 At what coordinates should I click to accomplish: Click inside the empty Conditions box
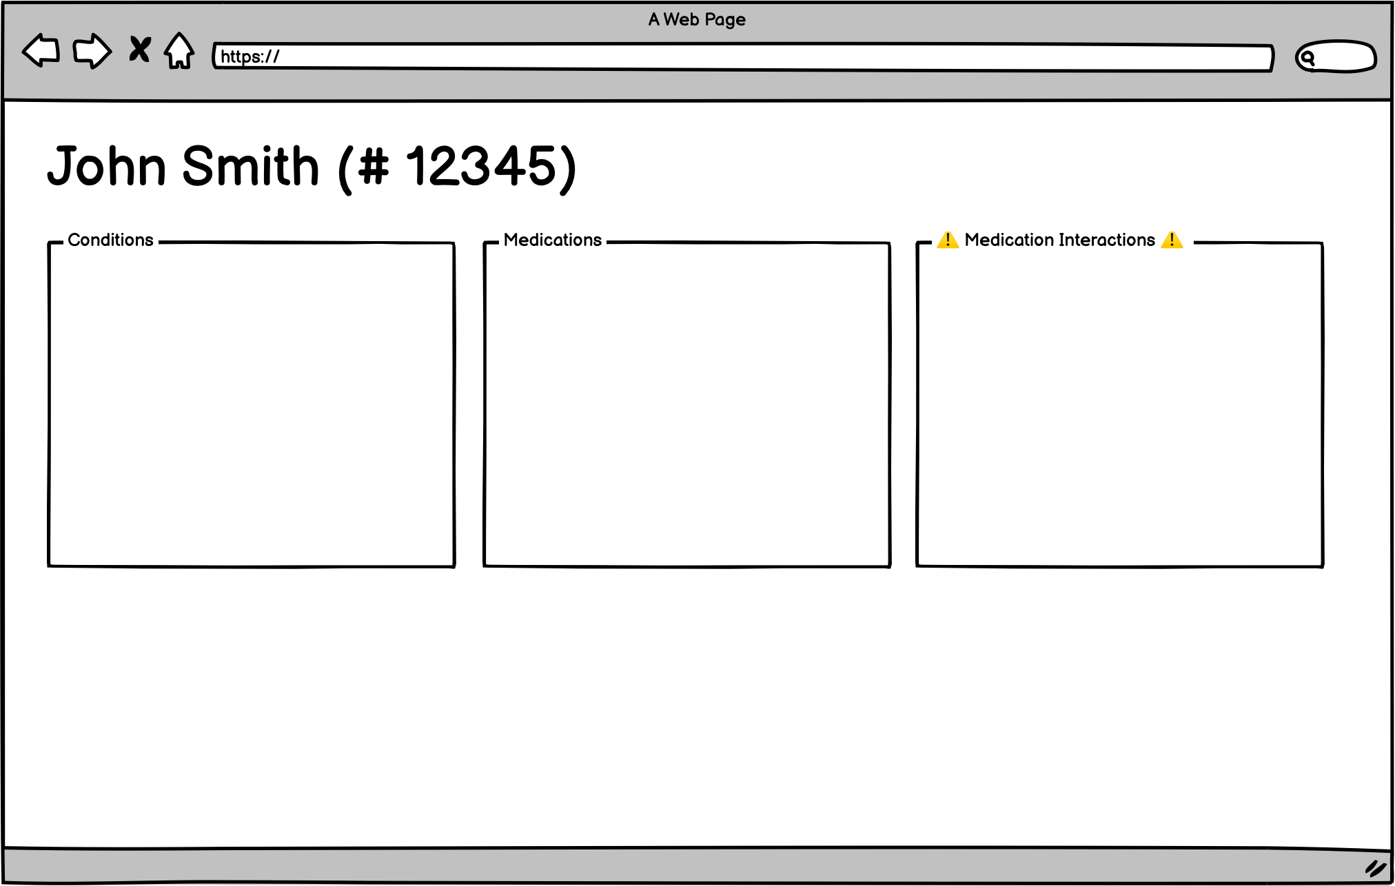(x=251, y=406)
